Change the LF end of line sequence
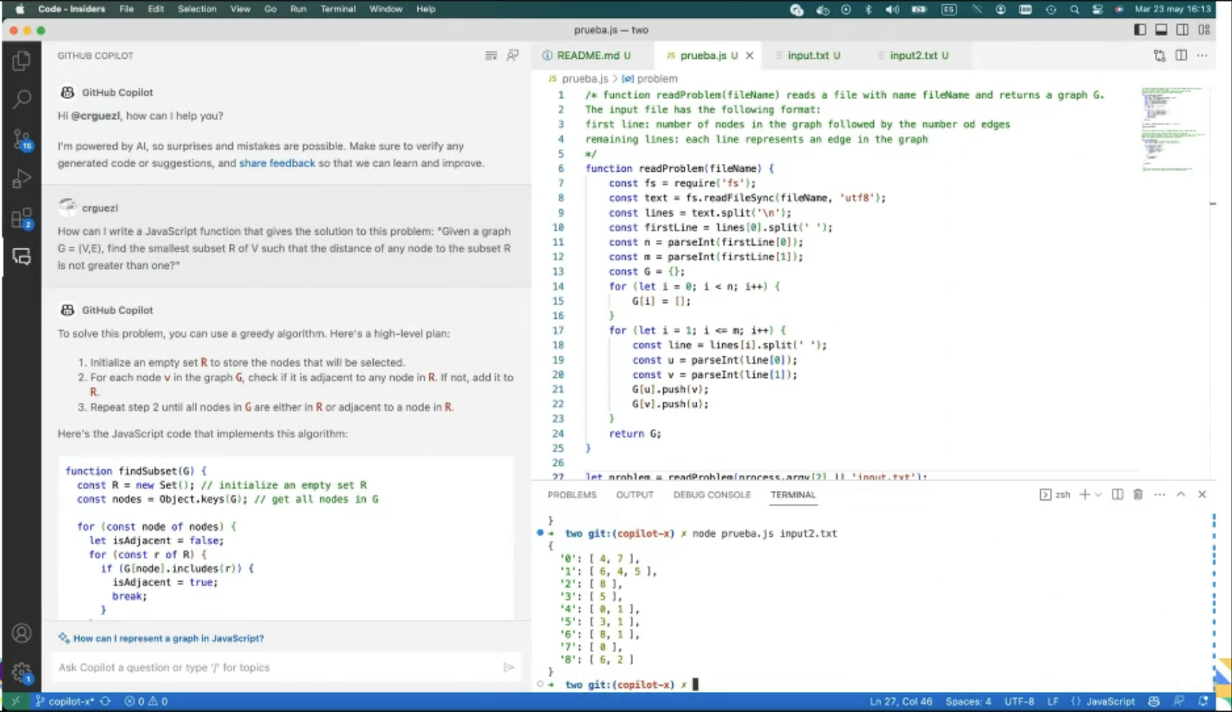Screen dimensions: 1232x712 coord(1053,702)
